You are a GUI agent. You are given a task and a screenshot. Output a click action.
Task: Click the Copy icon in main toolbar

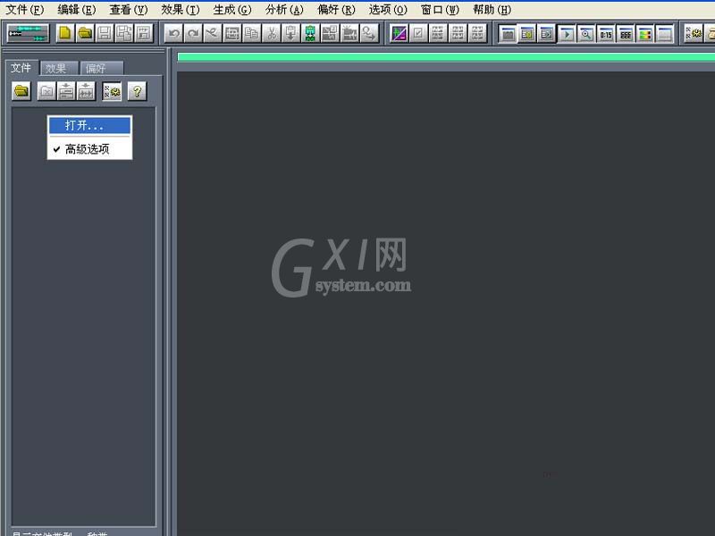tap(252, 33)
